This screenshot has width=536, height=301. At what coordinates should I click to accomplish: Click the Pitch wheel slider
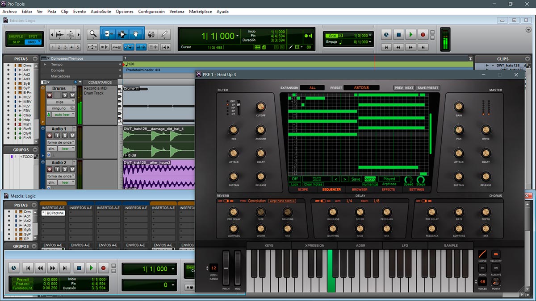[226, 269]
